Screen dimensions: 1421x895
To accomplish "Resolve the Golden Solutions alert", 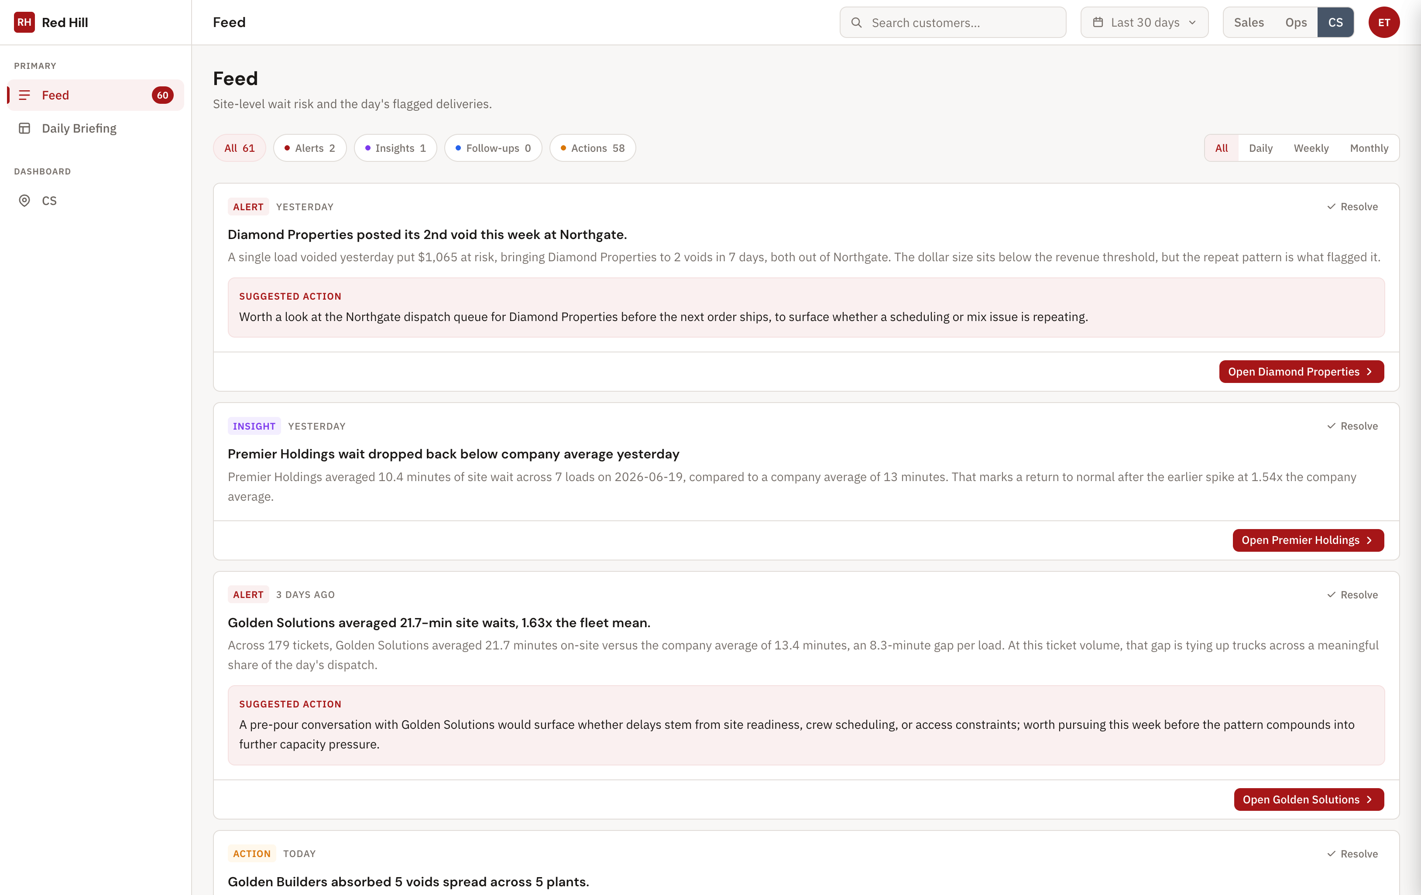I will click(x=1352, y=594).
